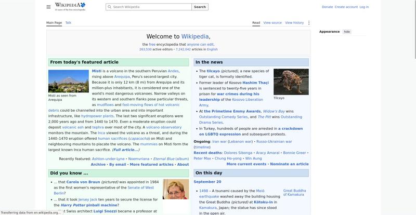Open the Russo-Ukrainian war link
Image resolution: width=416 pixels, height=215 pixels.
click(274, 142)
